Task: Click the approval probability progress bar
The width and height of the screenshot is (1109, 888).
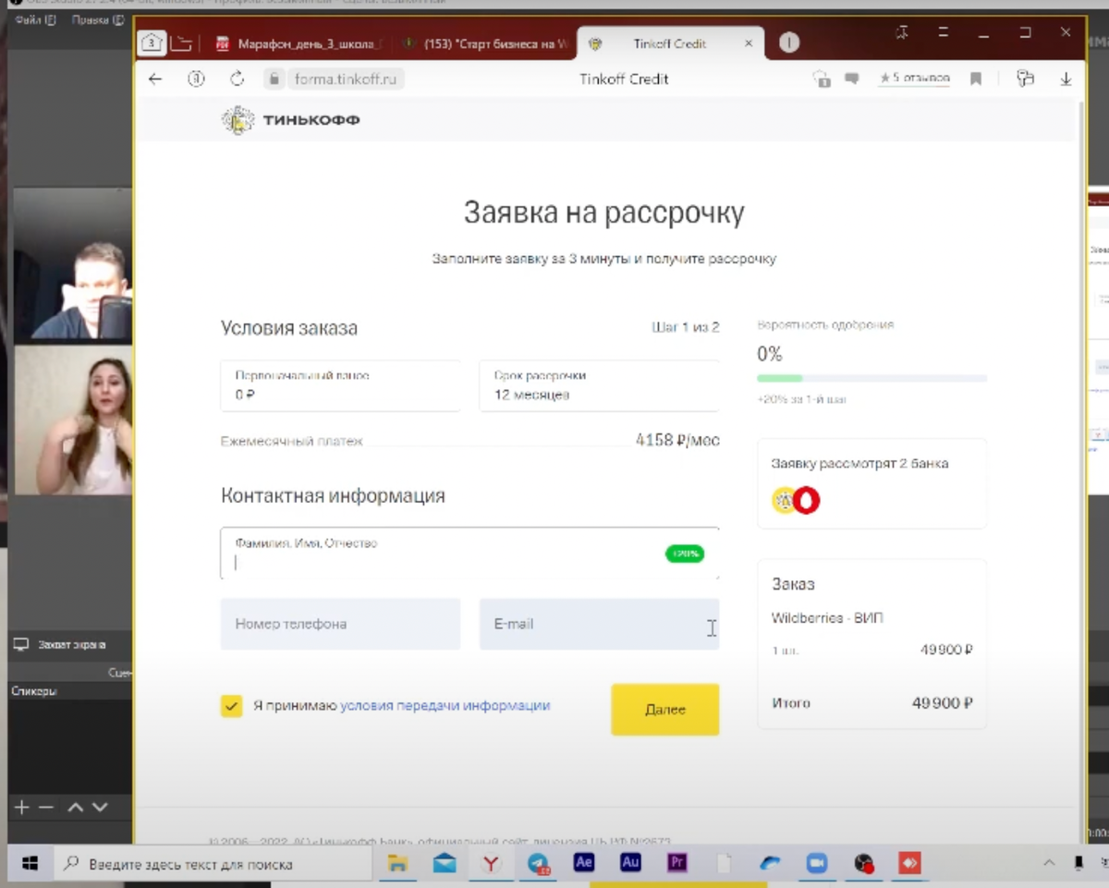Action: point(871,379)
